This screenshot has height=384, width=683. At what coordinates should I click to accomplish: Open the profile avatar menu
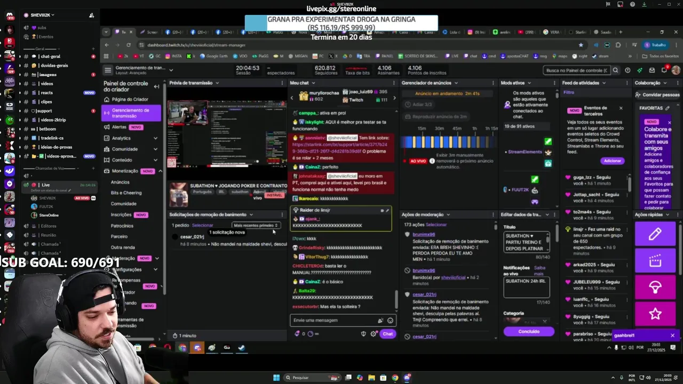tap(676, 70)
